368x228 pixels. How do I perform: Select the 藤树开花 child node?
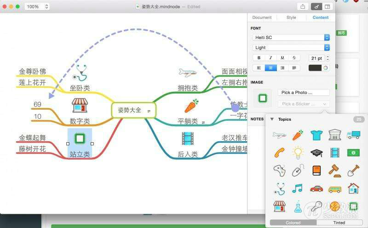32,149
